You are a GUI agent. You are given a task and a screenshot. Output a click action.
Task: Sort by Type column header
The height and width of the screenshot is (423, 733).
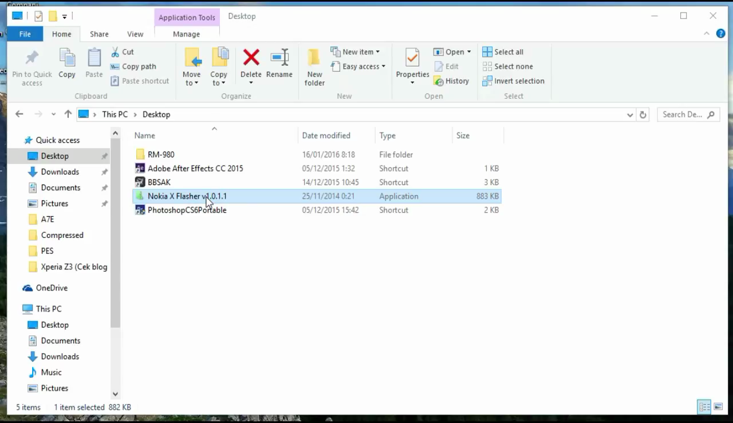[x=413, y=135]
